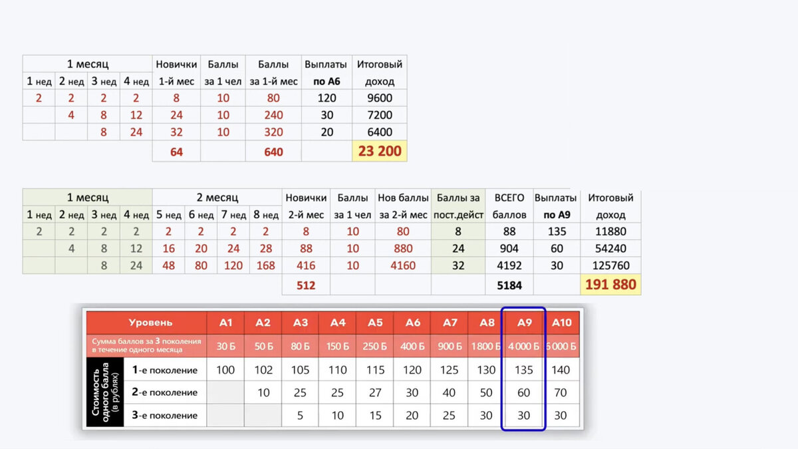Click the points cell 320

click(273, 132)
